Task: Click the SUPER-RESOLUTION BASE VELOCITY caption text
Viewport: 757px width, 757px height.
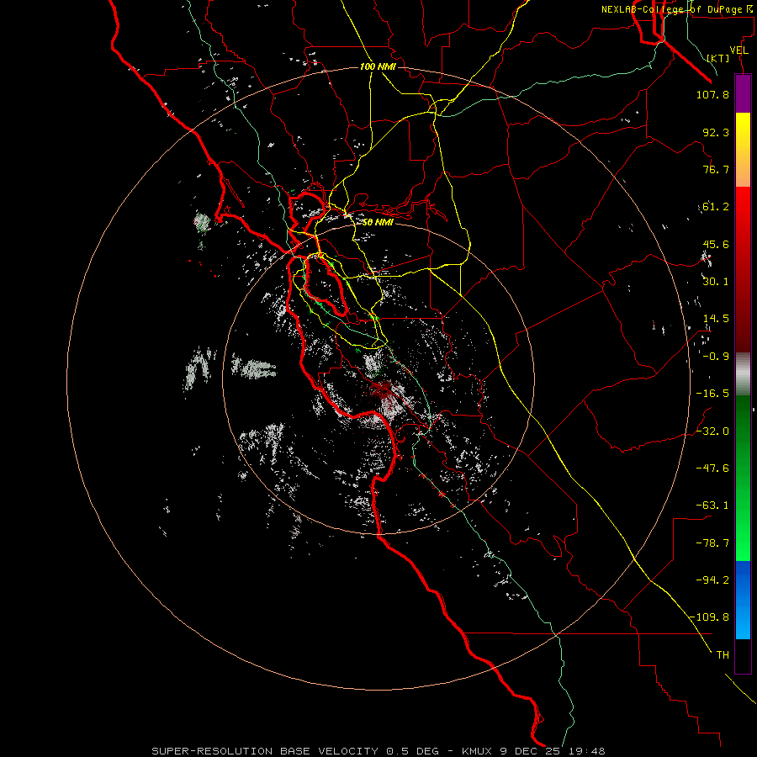Action: coord(378,751)
